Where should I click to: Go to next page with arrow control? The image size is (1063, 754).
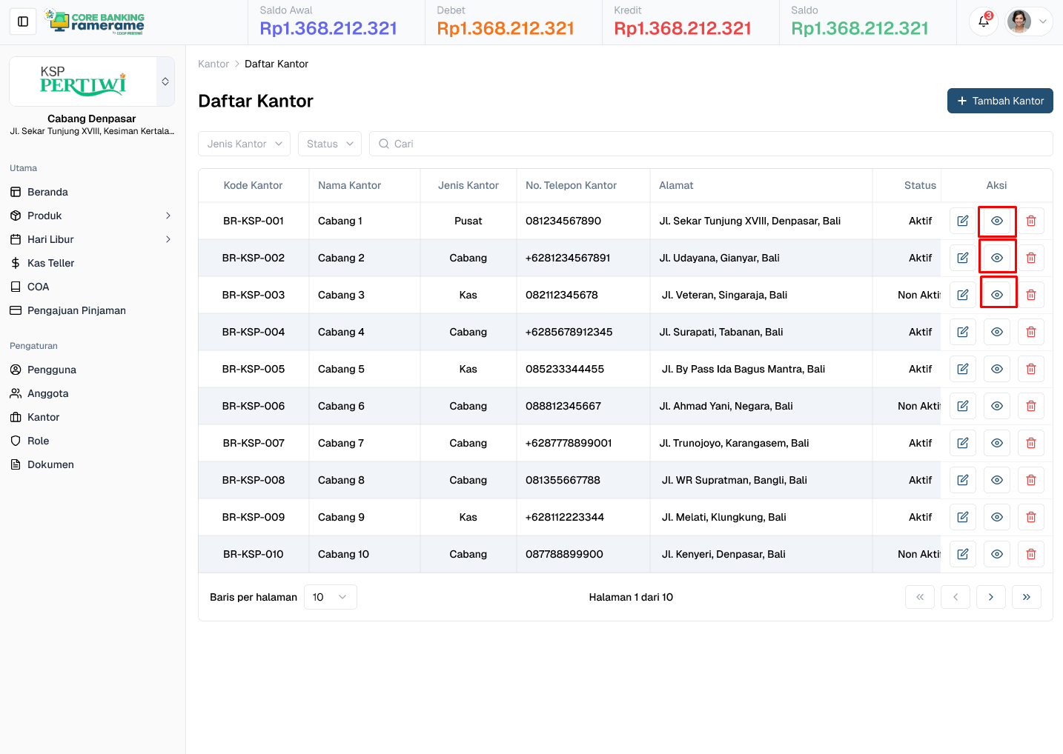(x=991, y=596)
